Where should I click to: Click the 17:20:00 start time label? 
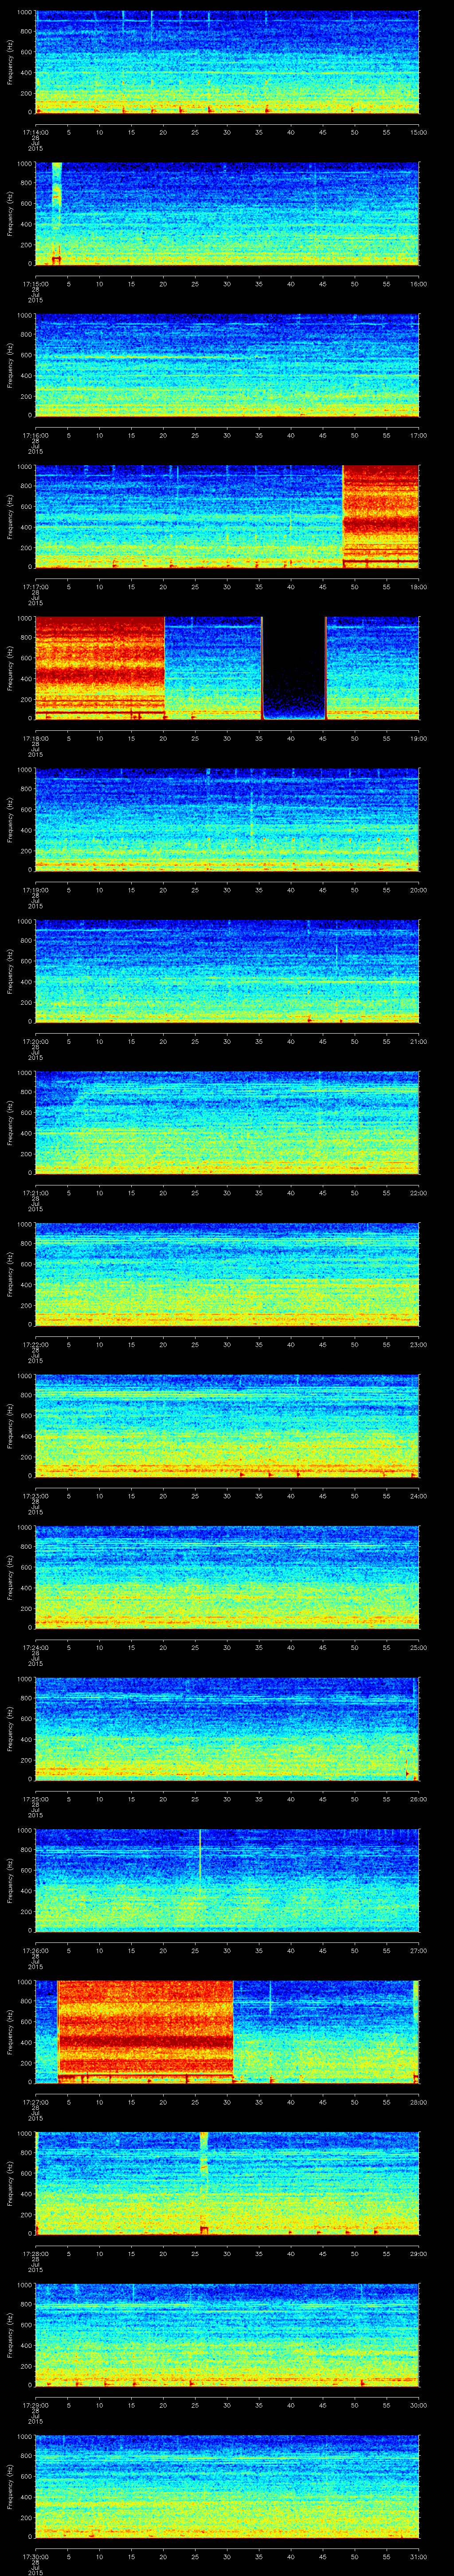click(x=35, y=1041)
